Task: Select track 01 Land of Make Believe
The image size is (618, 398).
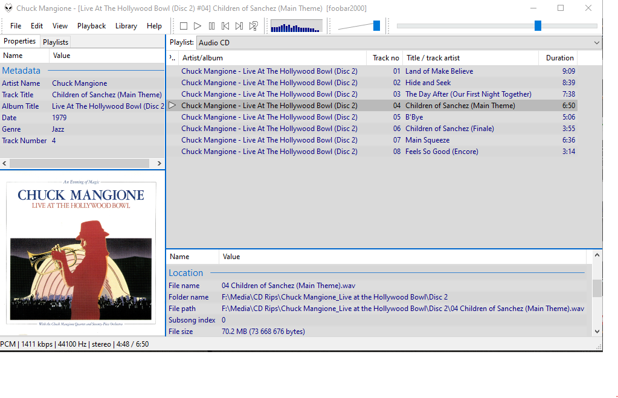Action: tap(372, 71)
